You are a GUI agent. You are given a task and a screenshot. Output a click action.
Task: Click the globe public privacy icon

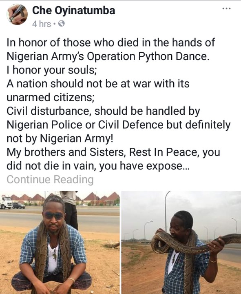(62, 24)
